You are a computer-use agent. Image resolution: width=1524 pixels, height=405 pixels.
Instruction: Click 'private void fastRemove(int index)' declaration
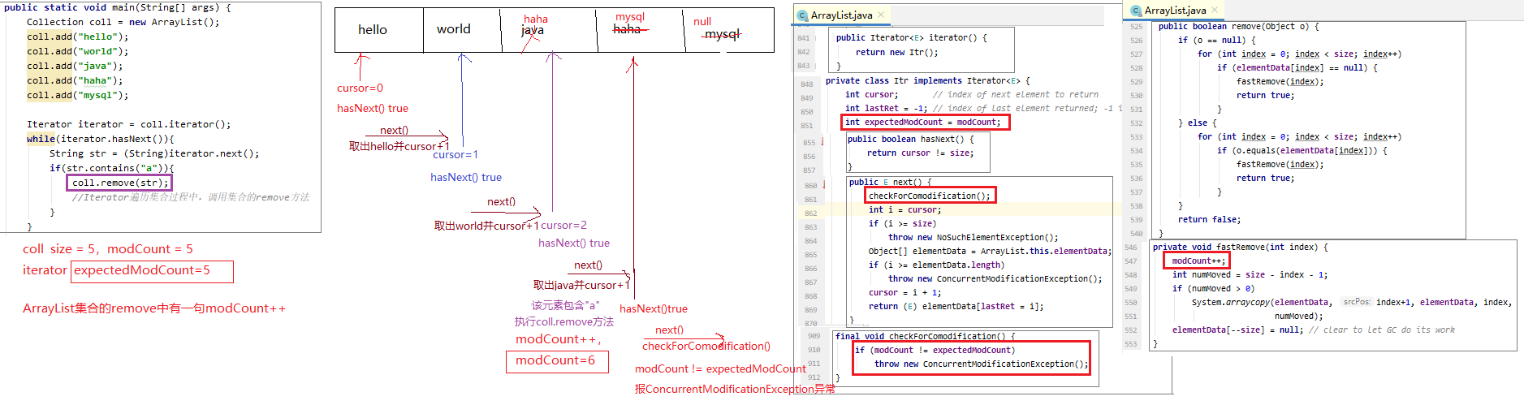coord(1240,247)
